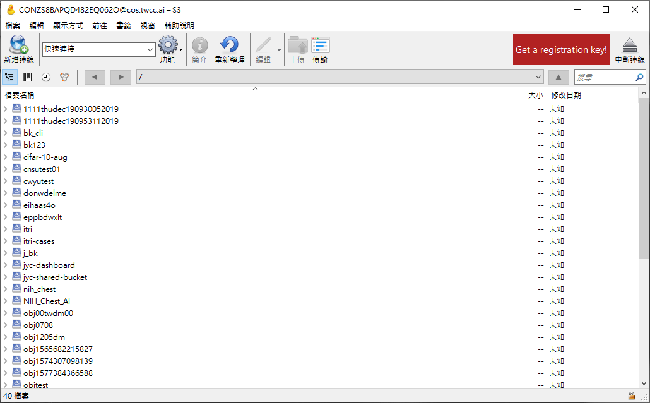
Task: Open the history clock view icon
Action: point(46,77)
